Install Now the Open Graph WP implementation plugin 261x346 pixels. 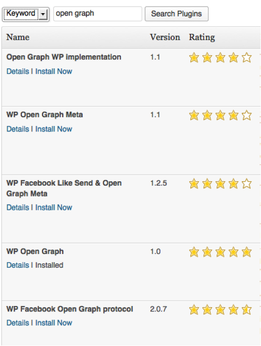pos(54,71)
